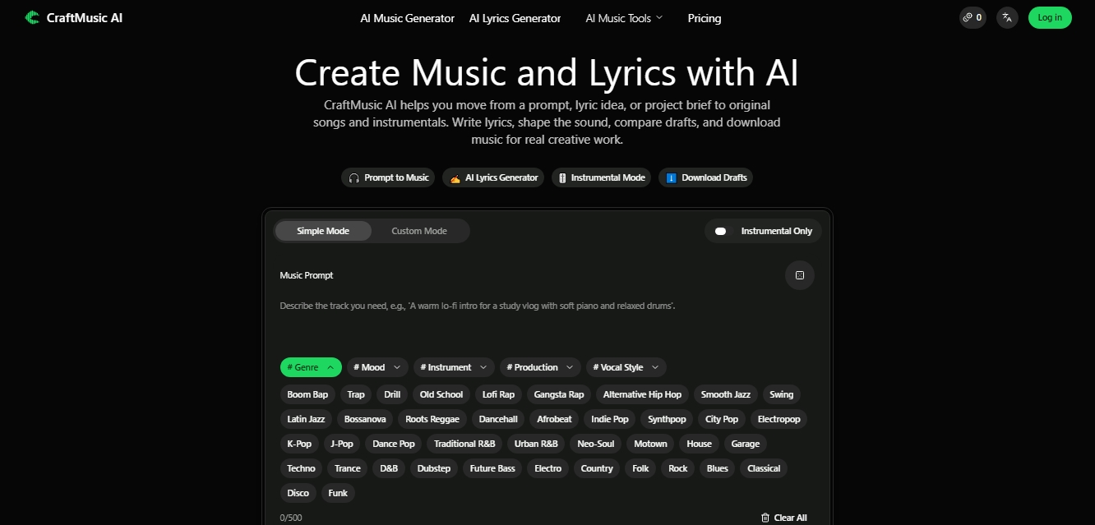Select the Smooth Jazz genre tag

726,394
